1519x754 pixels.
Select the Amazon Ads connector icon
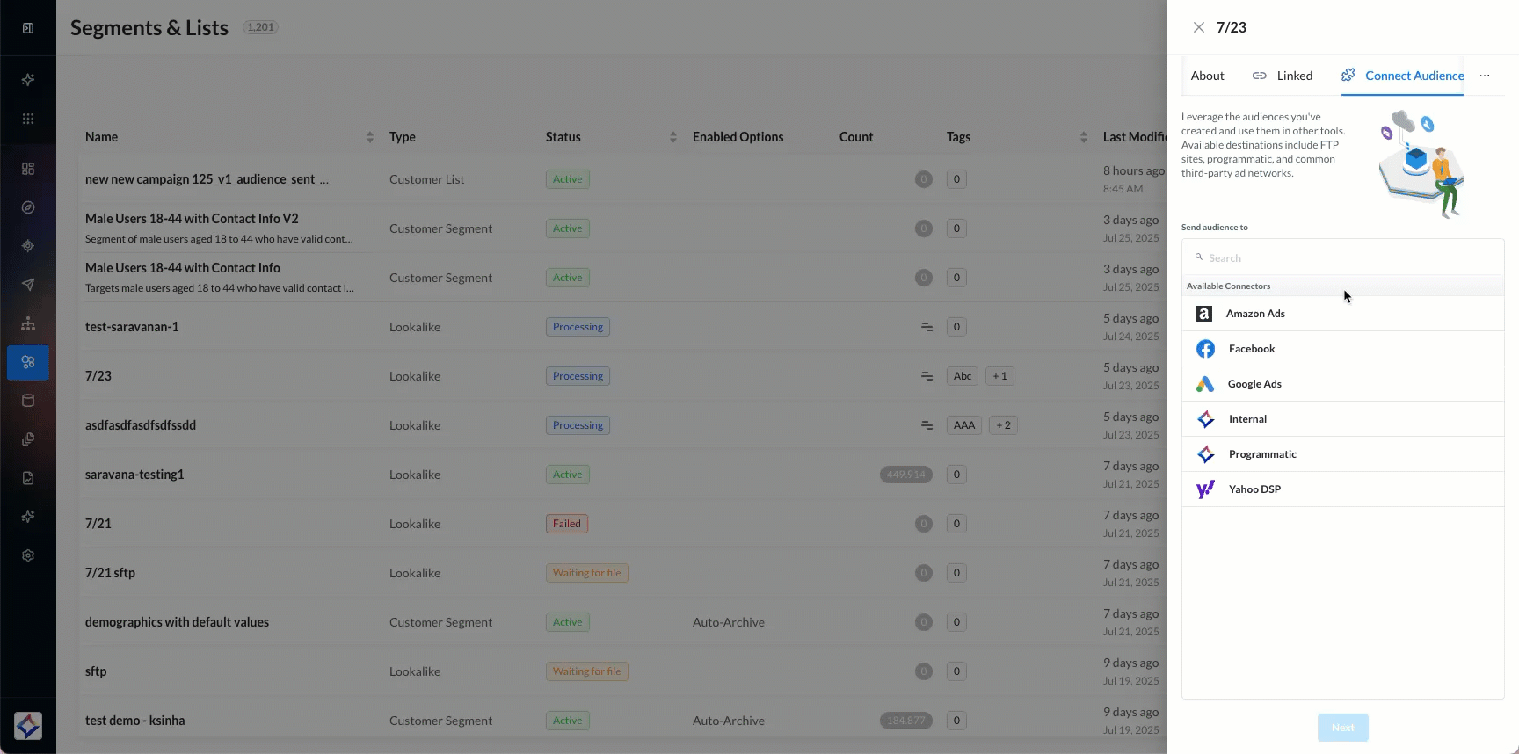(x=1204, y=314)
